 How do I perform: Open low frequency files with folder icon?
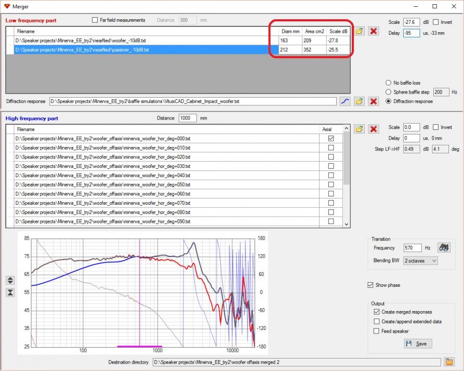click(359, 31)
